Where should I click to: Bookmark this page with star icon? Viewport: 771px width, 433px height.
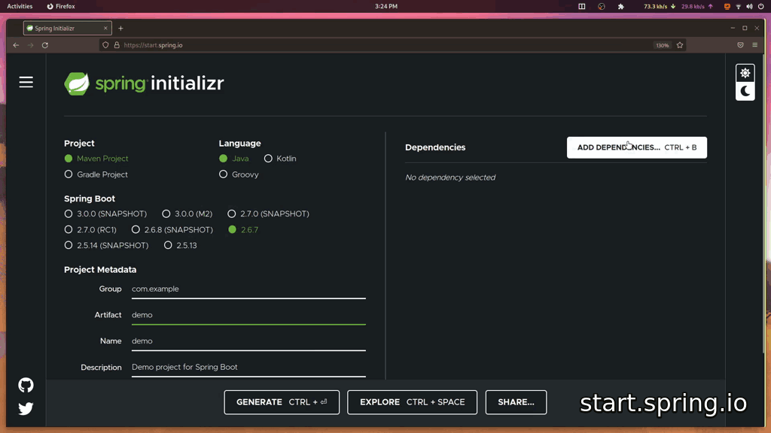[x=680, y=45]
